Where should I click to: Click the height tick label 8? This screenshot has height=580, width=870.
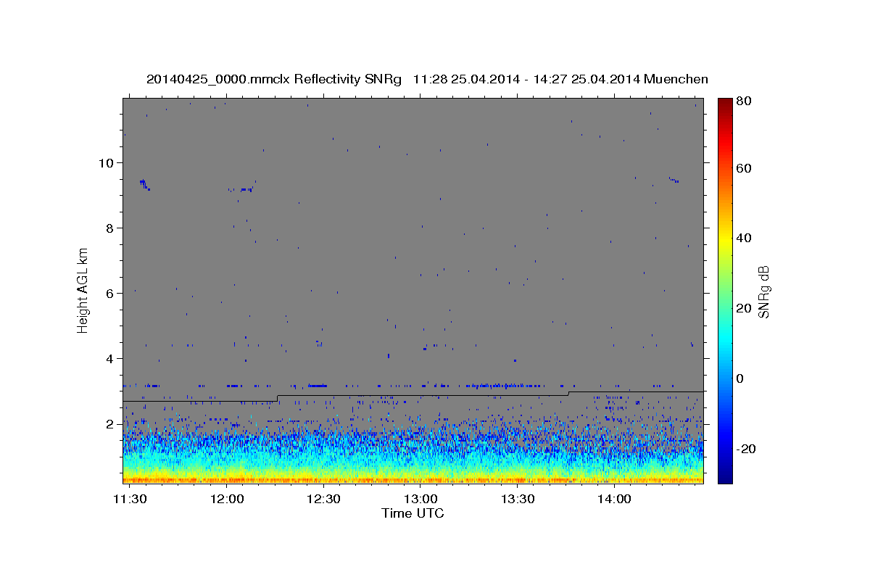pyautogui.click(x=110, y=228)
